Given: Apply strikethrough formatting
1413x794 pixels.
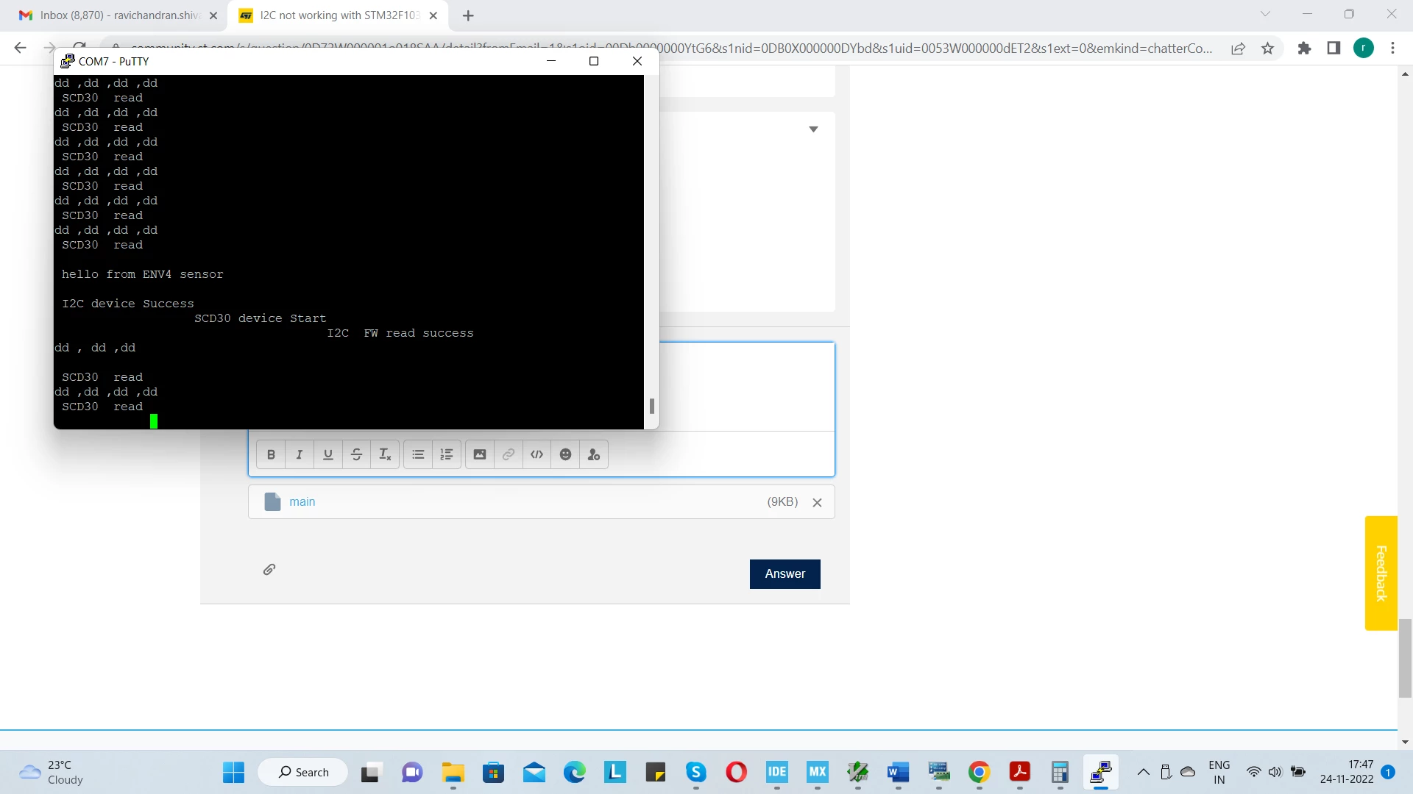Looking at the screenshot, I should [x=356, y=454].
